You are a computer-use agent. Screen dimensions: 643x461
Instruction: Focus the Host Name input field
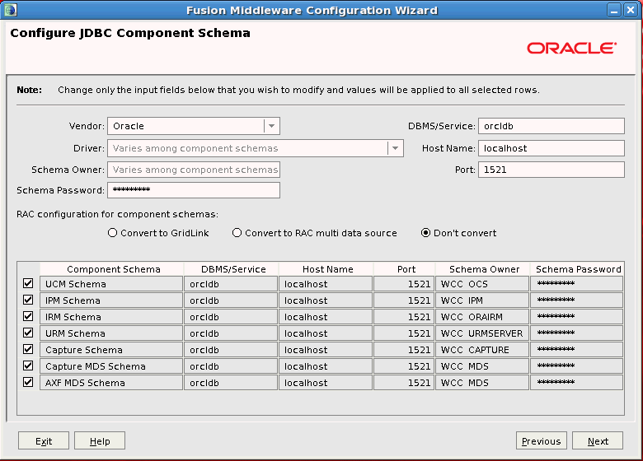(551, 148)
